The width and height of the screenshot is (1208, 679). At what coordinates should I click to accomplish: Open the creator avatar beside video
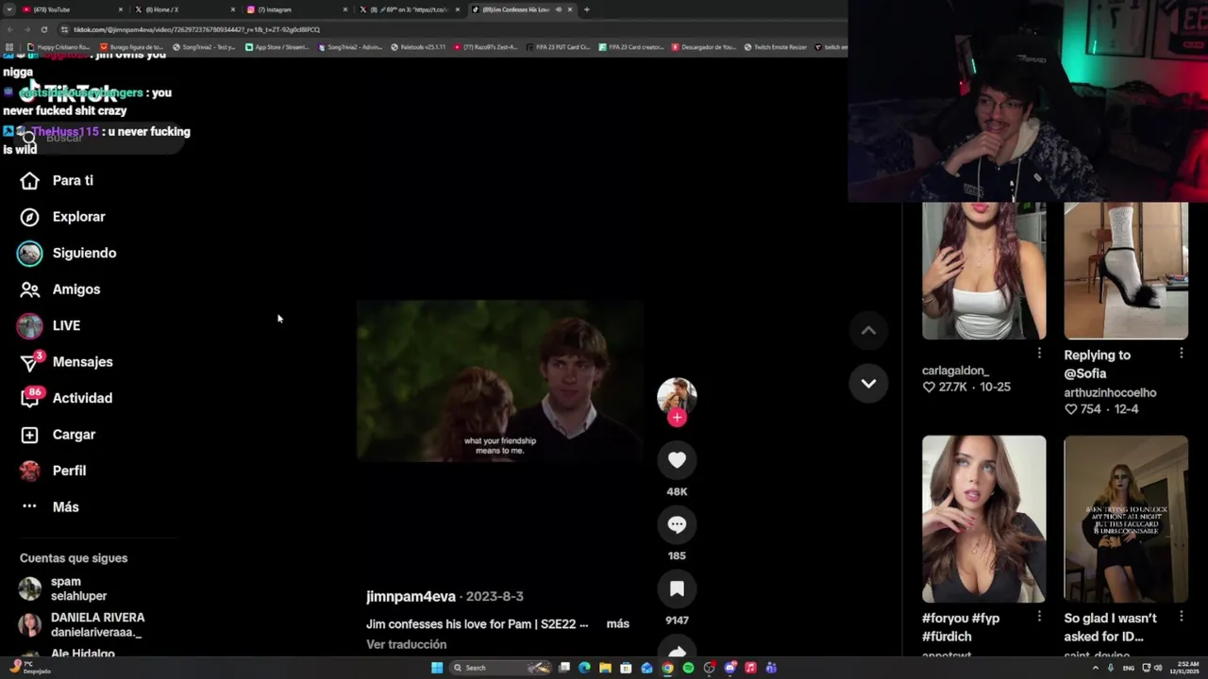click(677, 396)
